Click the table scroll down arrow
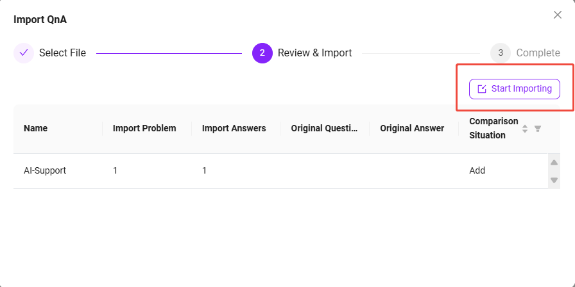The width and height of the screenshot is (575, 287). coord(554,180)
